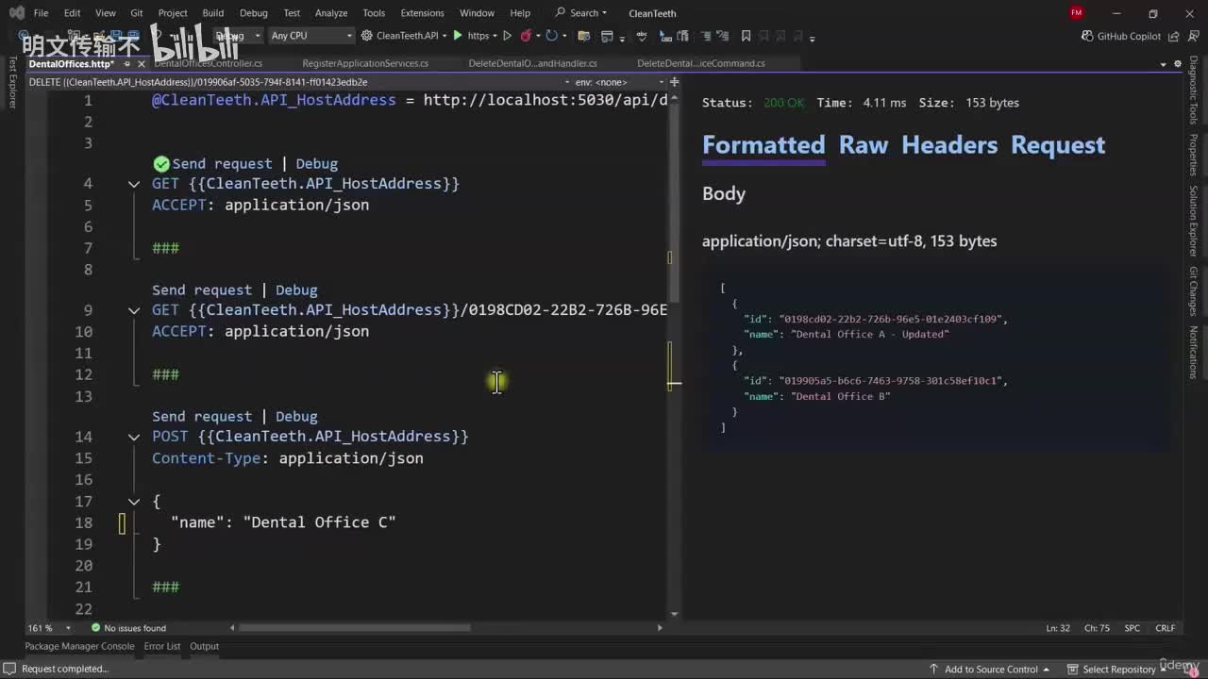
Task: Click the browser refresh icon in toolbar
Action: click(551, 36)
